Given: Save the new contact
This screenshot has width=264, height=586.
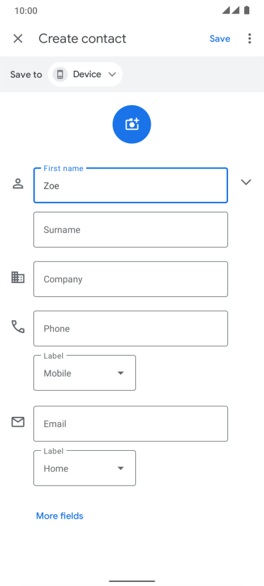Looking at the screenshot, I should pyautogui.click(x=220, y=39).
